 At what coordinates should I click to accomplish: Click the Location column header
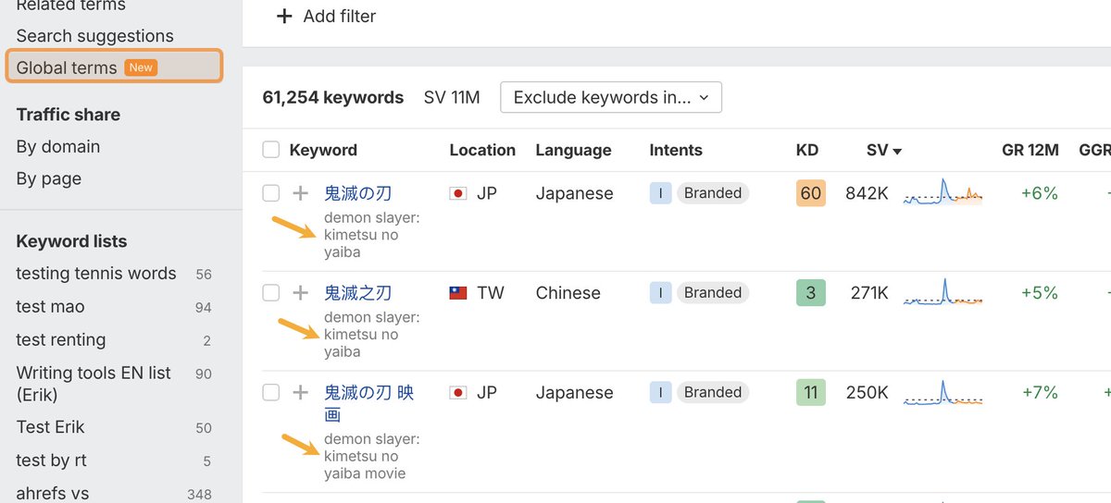pyautogui.click(x=482, y=150)
